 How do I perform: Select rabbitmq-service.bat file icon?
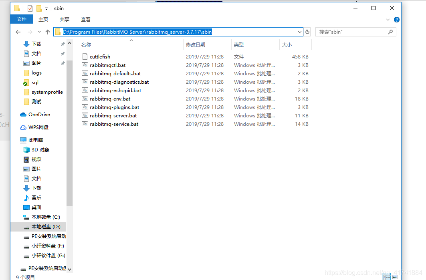point(85,124)
